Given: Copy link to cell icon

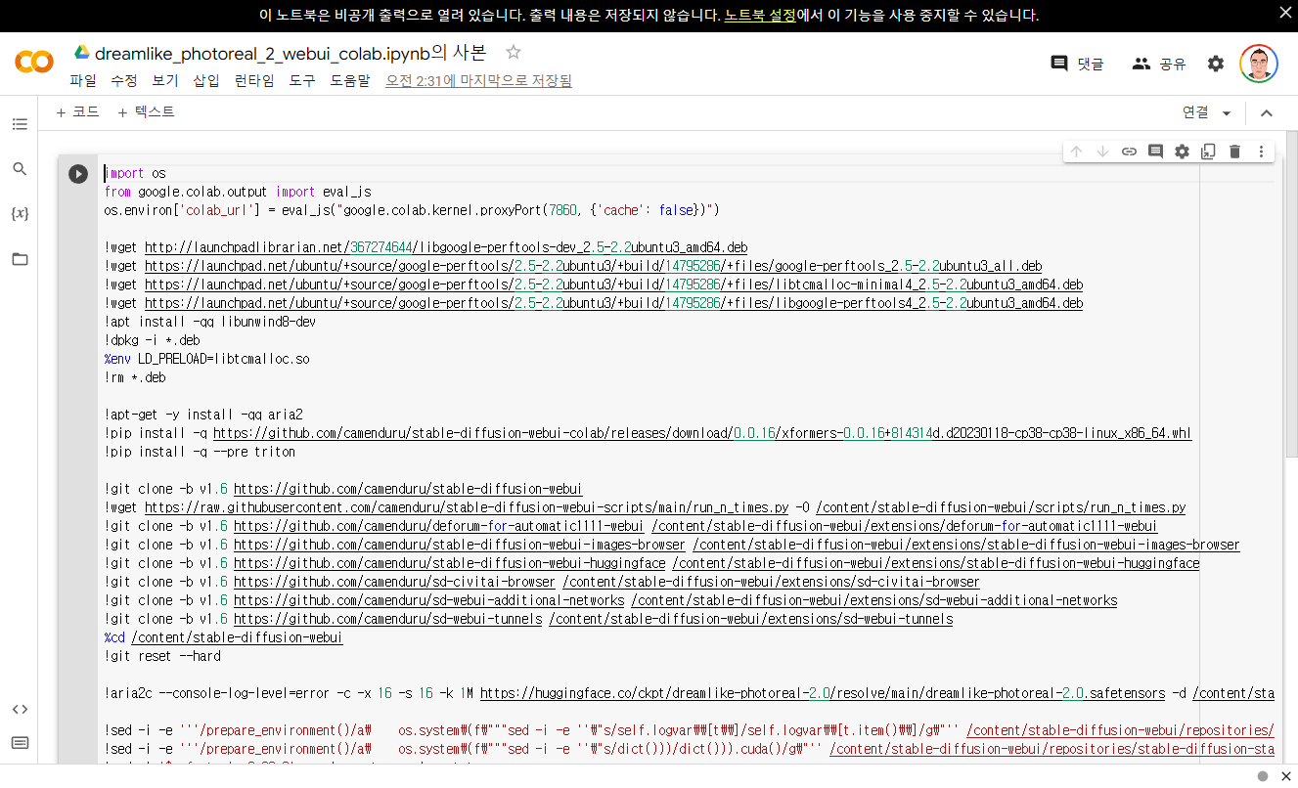Looking at the screenshot, I should [x=1129, y=152].
